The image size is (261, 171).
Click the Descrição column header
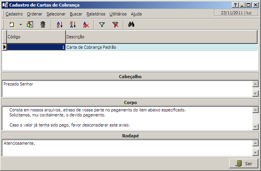(161, 37)
